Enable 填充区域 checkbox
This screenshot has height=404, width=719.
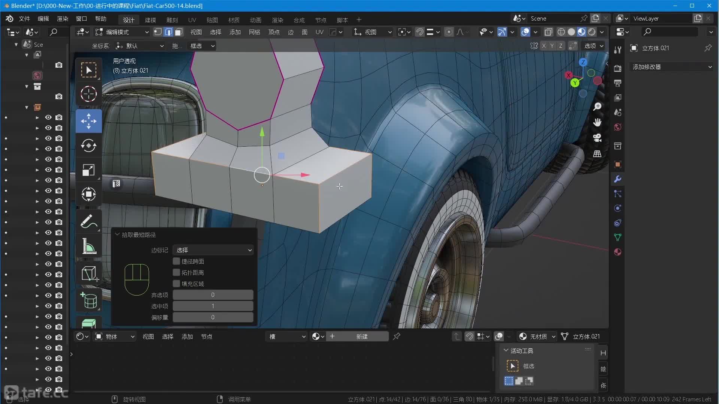coord(176,284)
